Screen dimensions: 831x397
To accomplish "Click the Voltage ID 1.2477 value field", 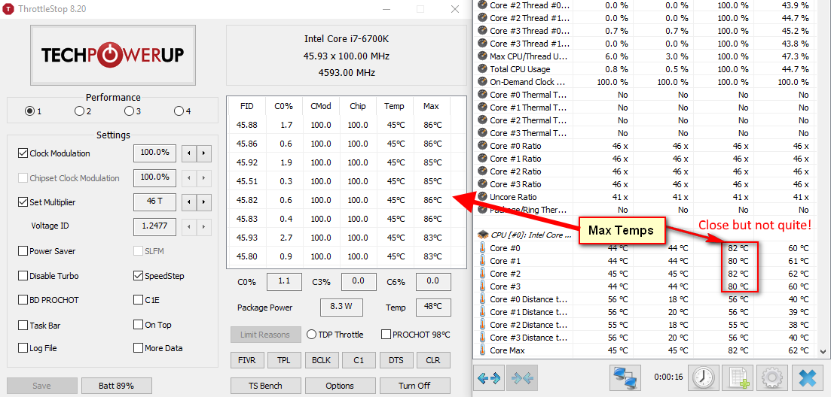I will [x=154, y=226].
